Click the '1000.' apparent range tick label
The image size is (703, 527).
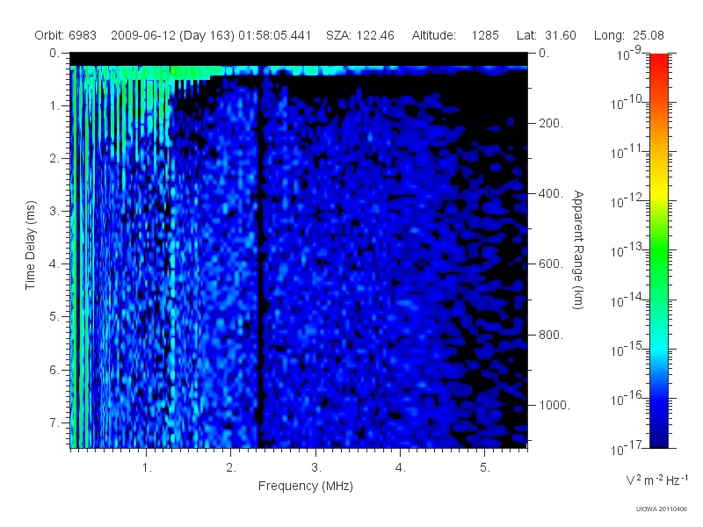[x=554, y=405]
